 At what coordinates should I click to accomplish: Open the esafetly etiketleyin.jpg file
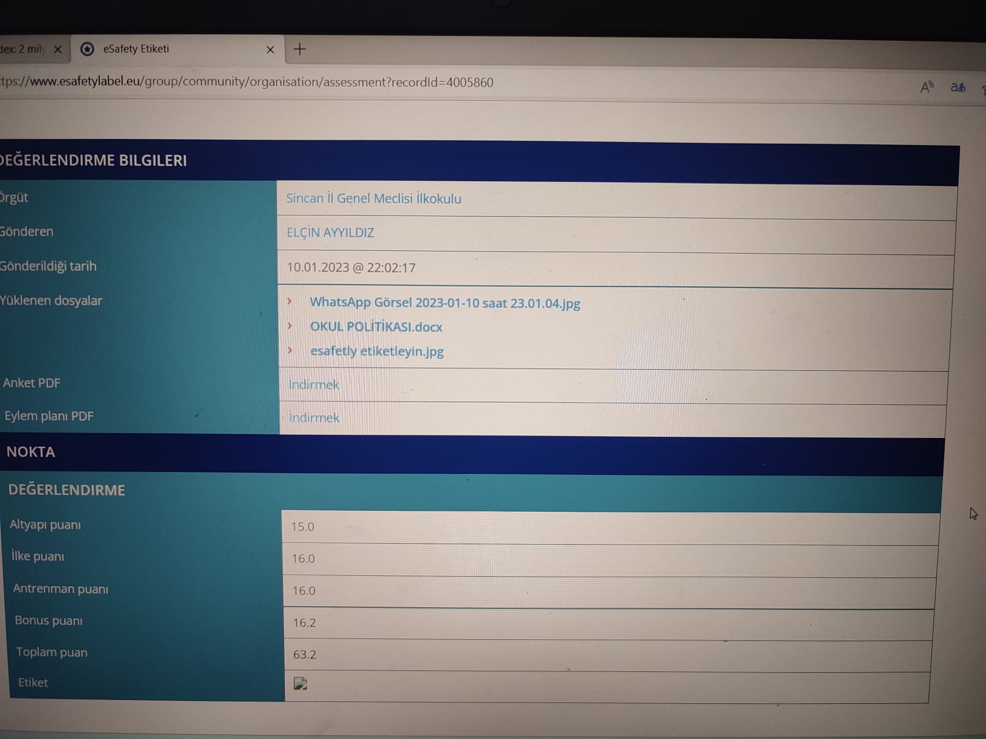pos(377,351)
